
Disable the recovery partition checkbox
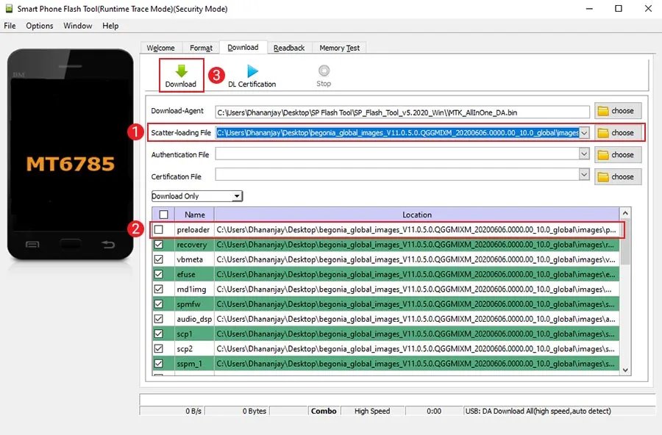point(159,244)
